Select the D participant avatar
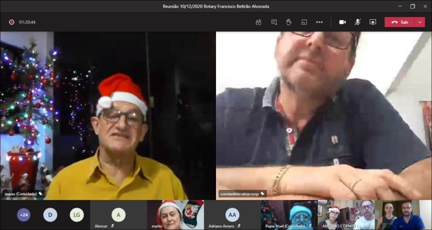 50,215
